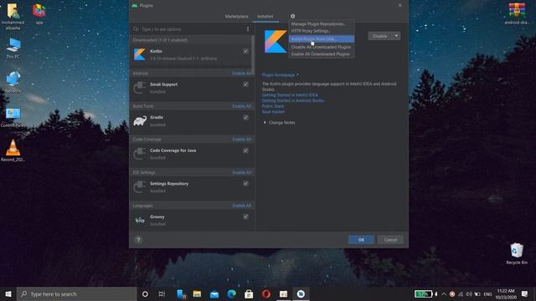
Task: Switch to the Installed tab
Action: coord(265,17)
